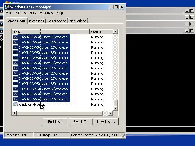Click the horizontal scrollbar left arrow
This screenshot has height=146, width=195.
[x=14, y=113]
